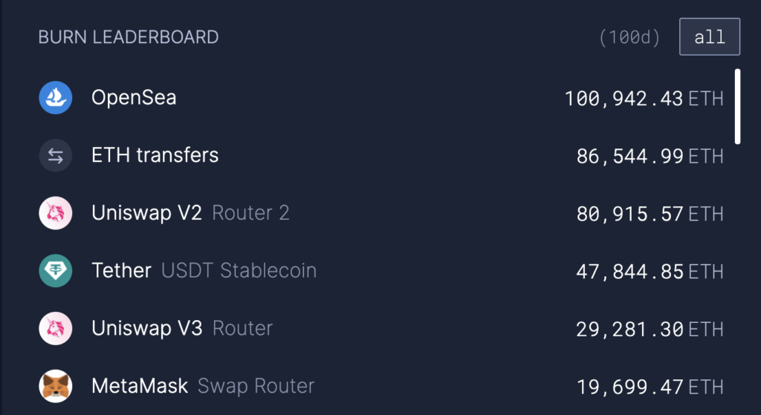Select the ETH transfers arrows icon
Image resolution: width=761 pixels, height=415 pixels.
56,155
